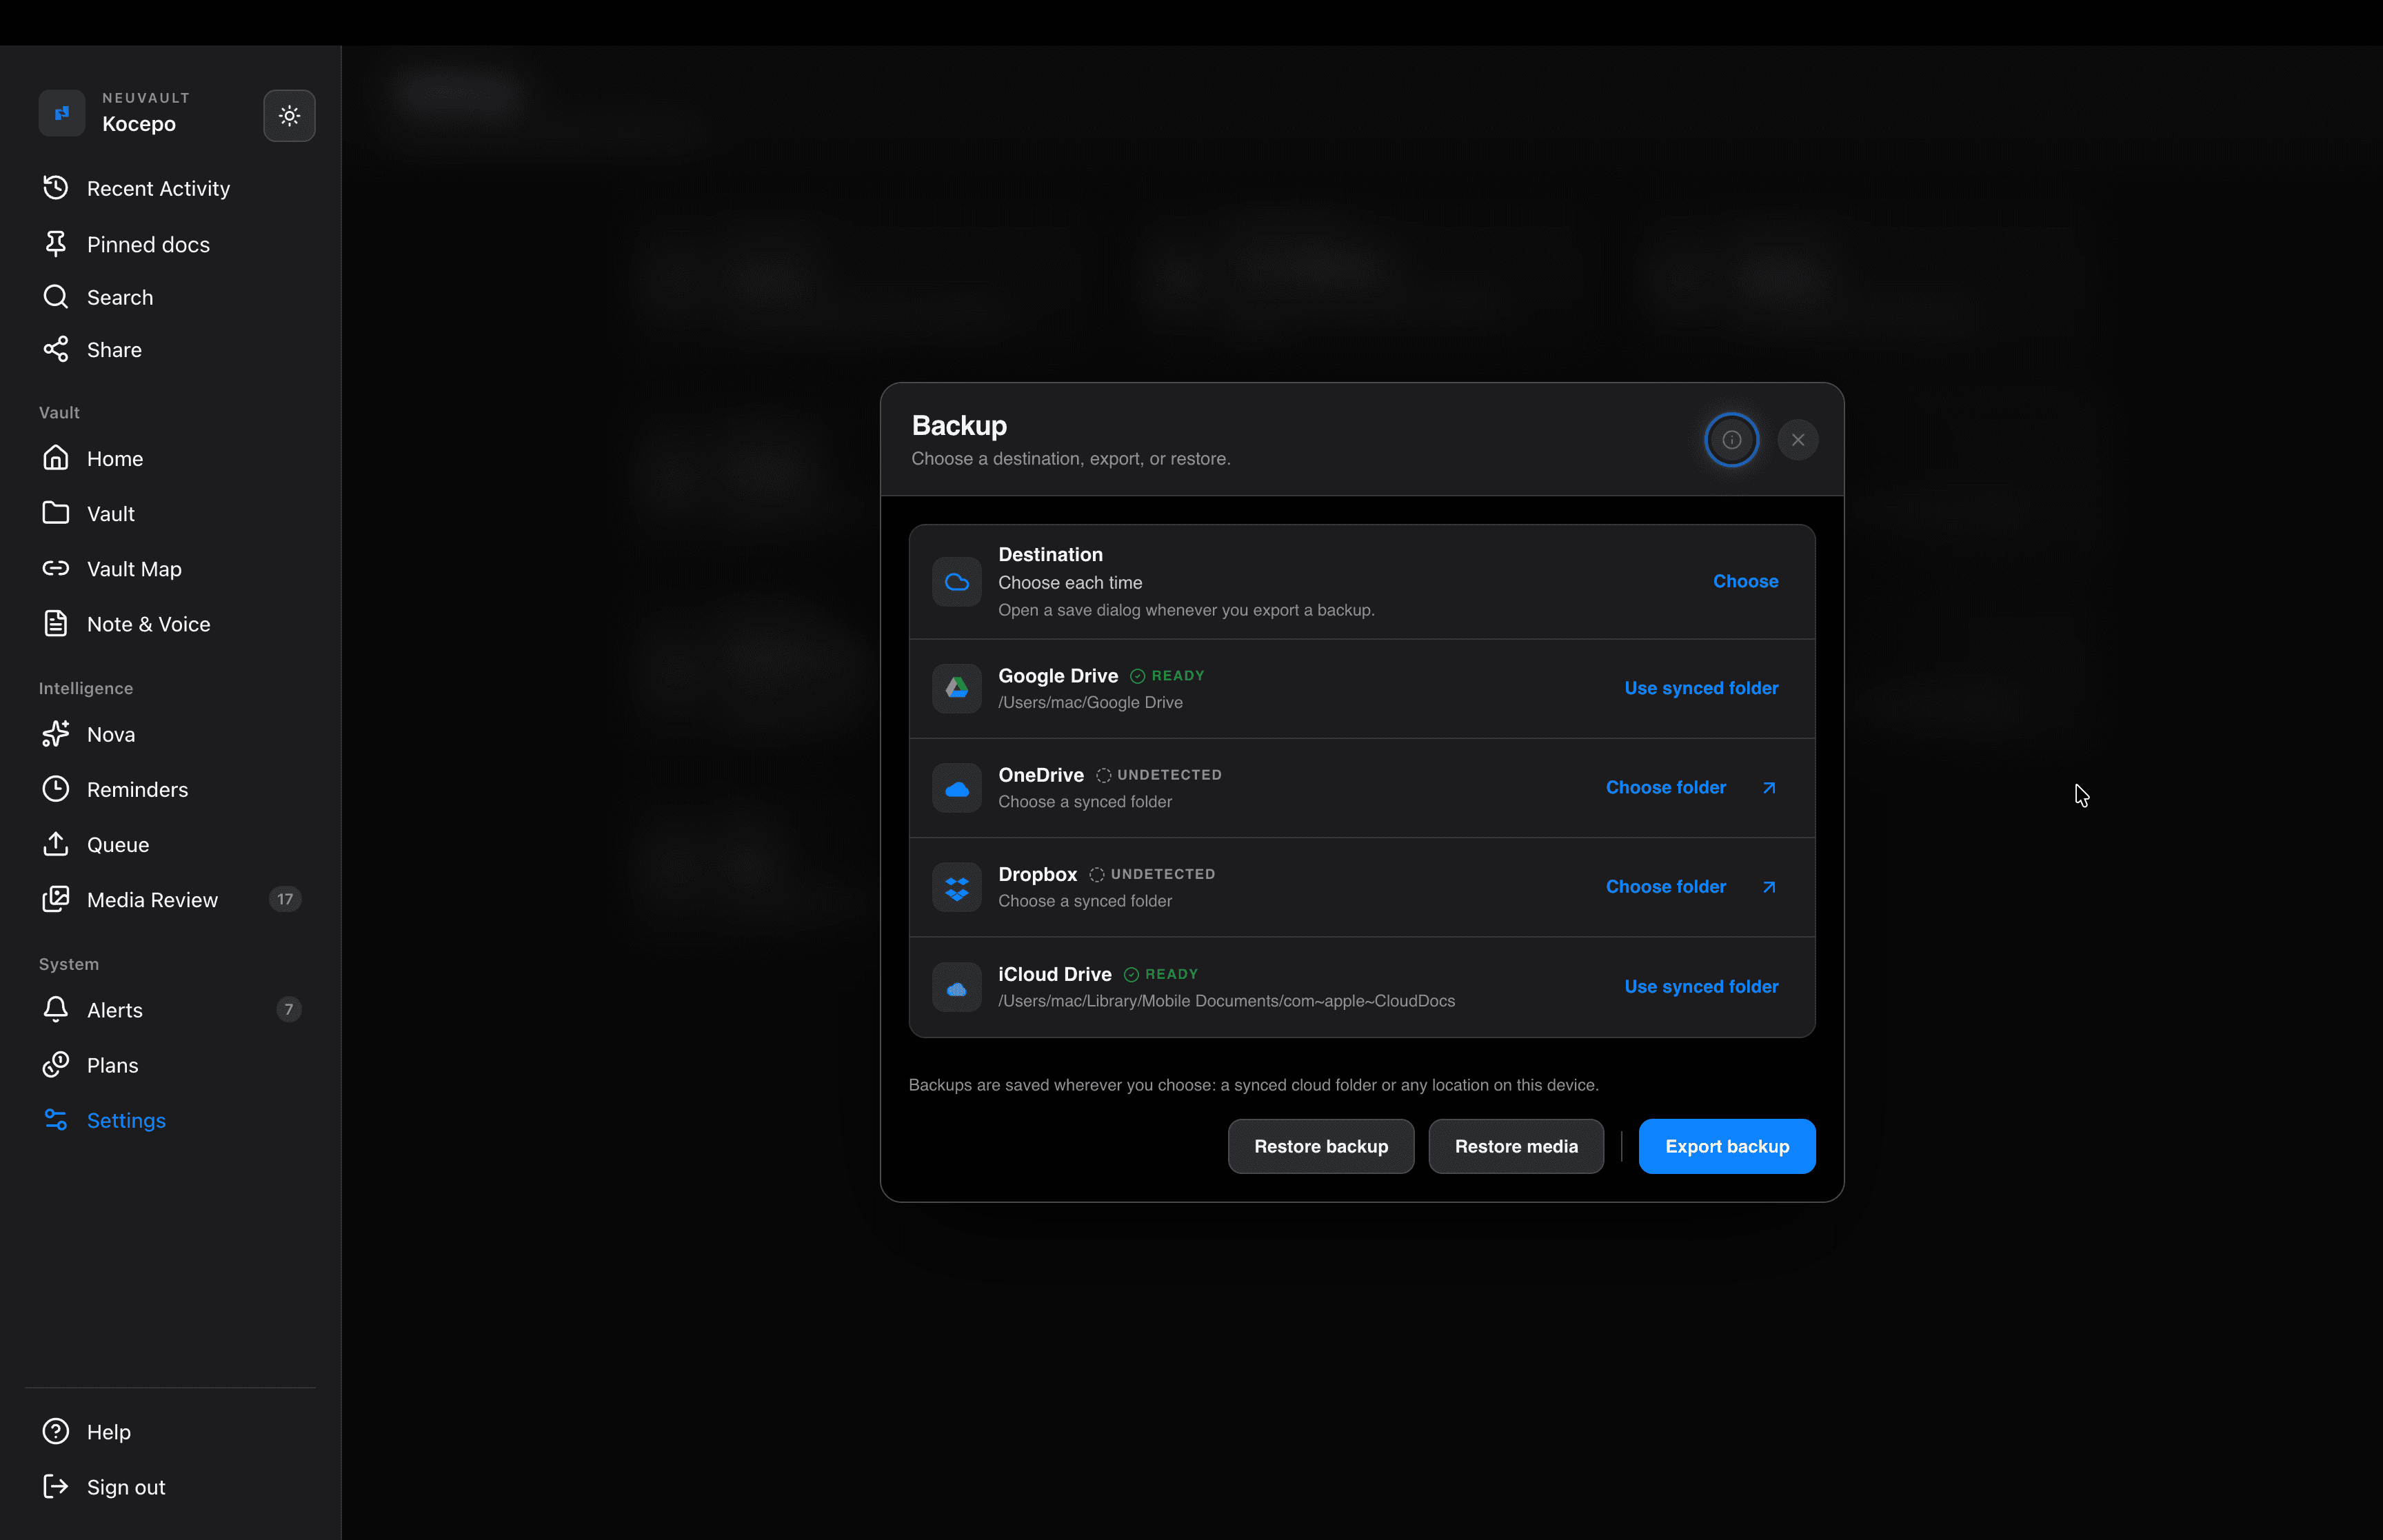Open the external arrow next to Dropbox
This screenshot has height=1540, width=2383.
(1768, 887)
